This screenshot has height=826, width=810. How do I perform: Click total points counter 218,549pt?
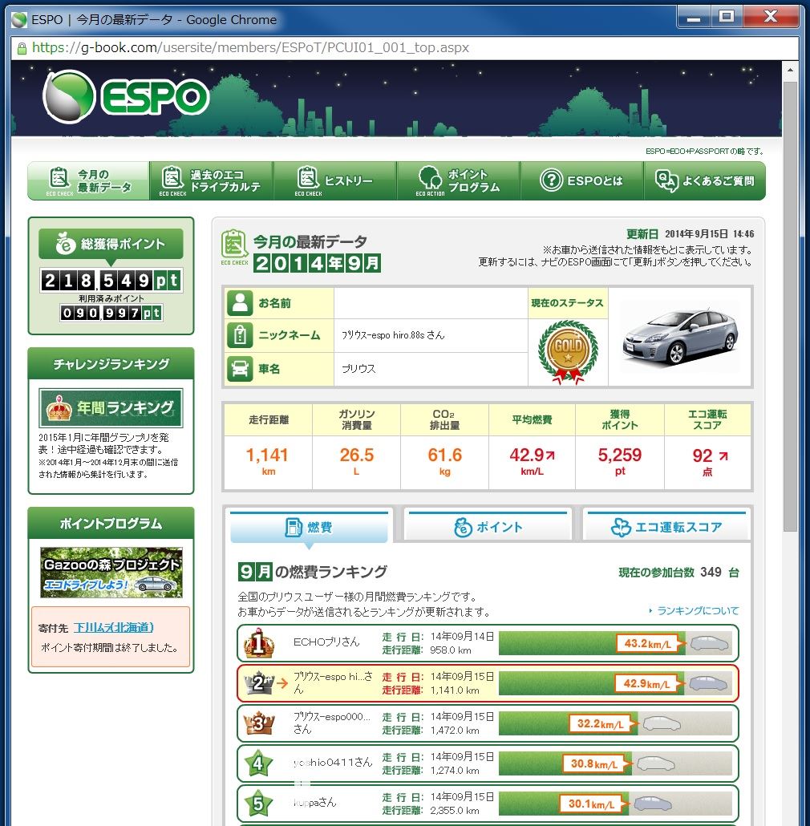[111, 280]
